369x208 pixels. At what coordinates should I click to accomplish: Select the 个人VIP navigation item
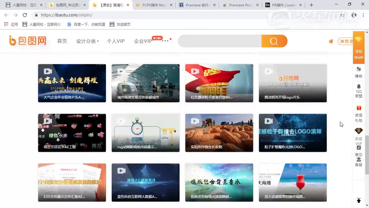click(116, 41)
